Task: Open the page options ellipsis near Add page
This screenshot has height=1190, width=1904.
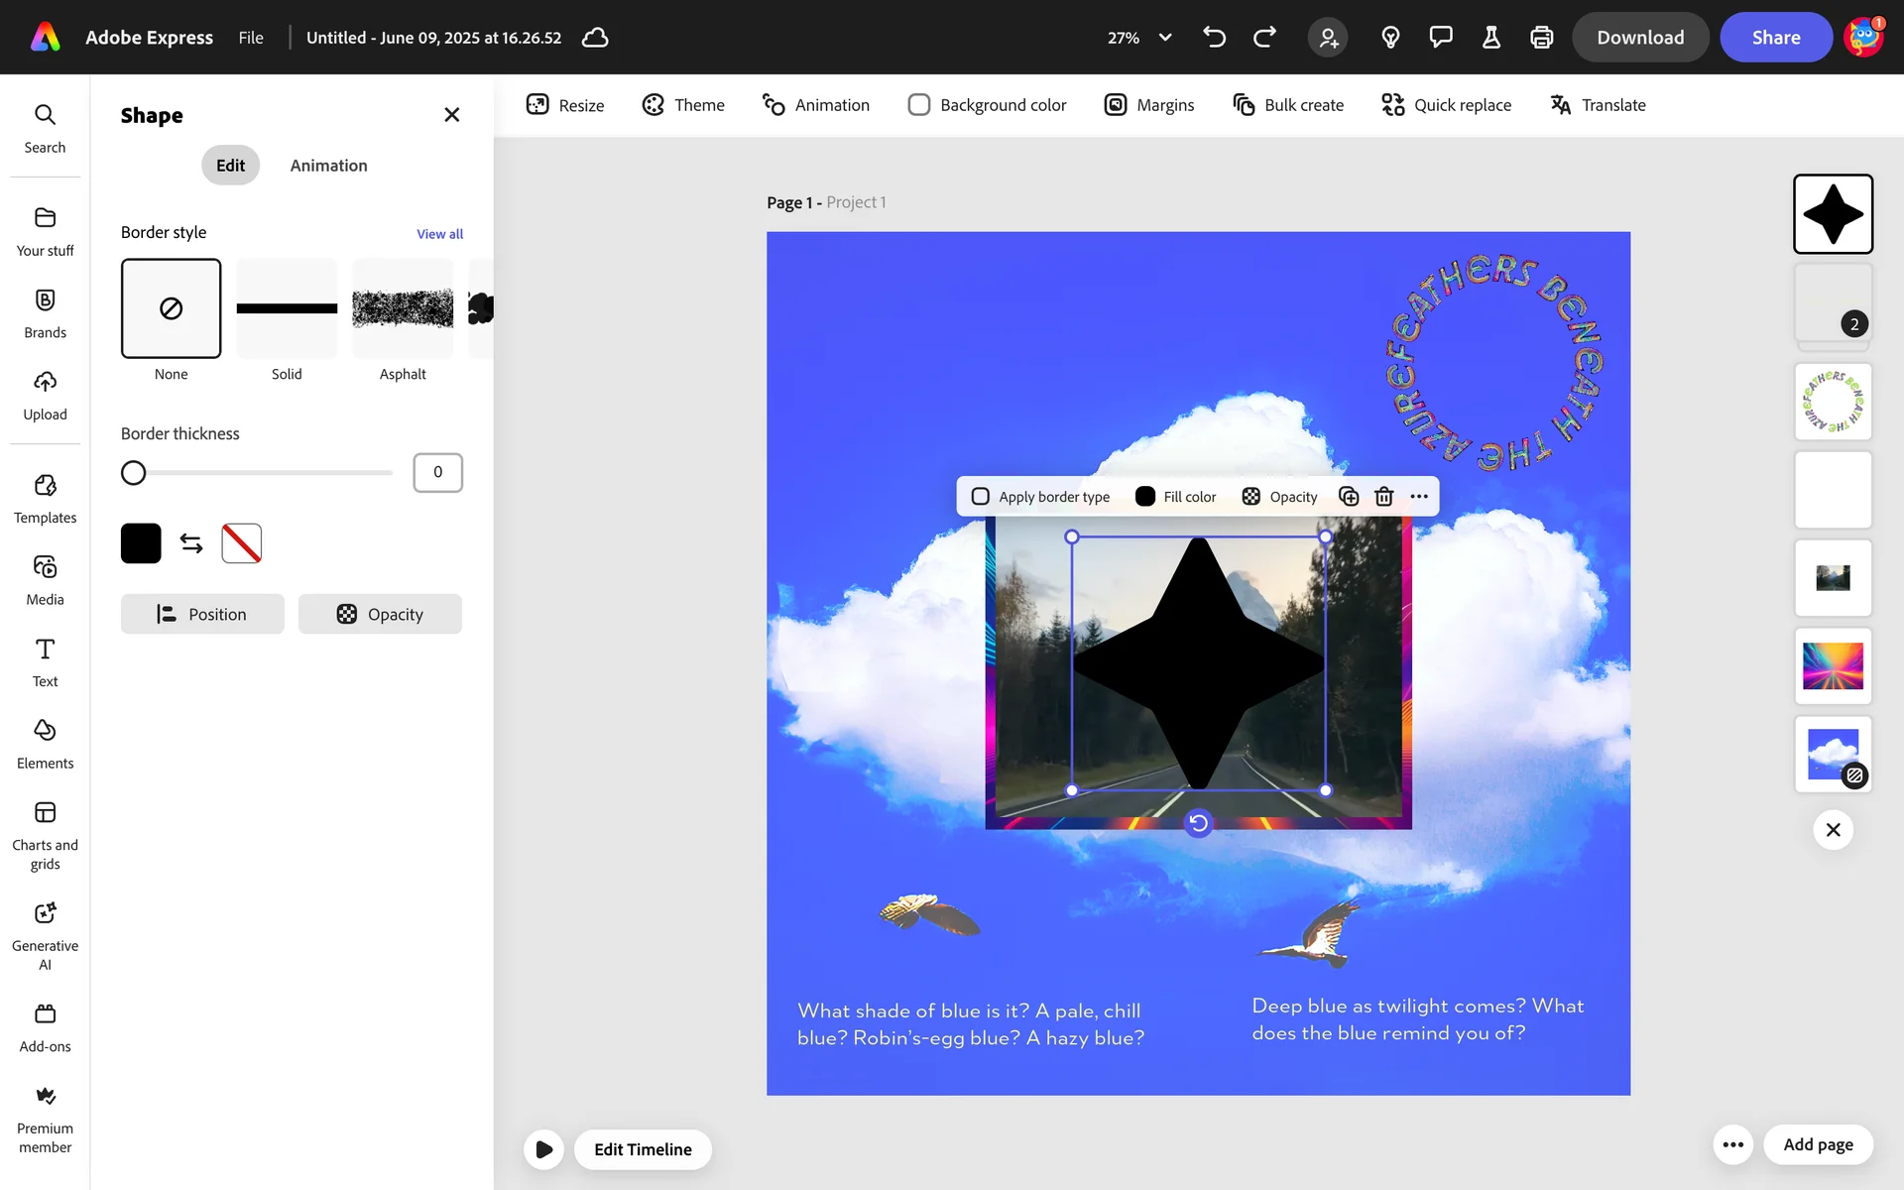Action: (1732, 1144)
